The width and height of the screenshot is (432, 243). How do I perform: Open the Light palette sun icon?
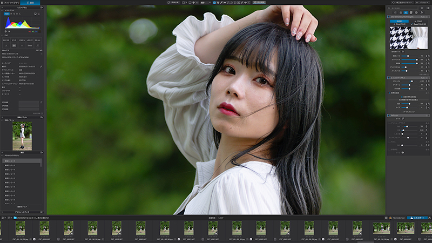(395, 12)
